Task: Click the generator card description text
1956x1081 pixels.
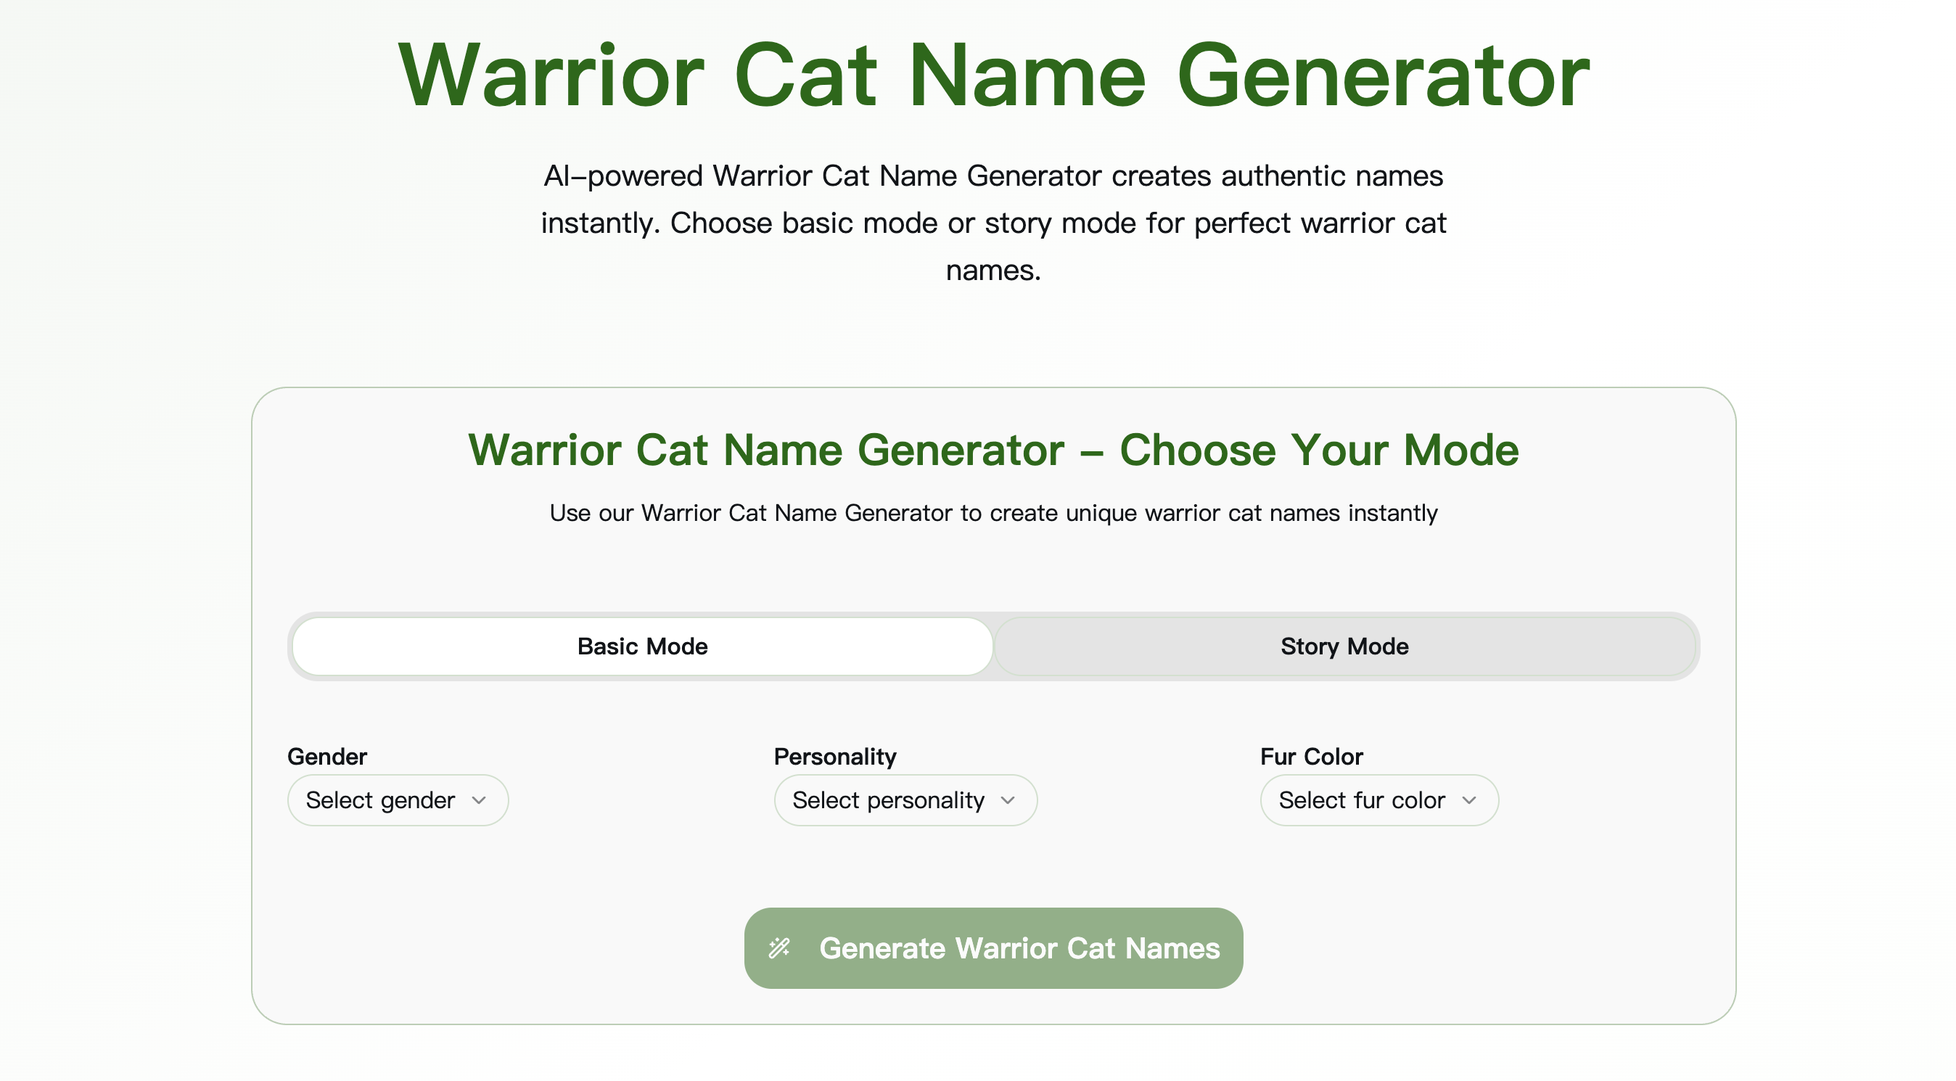Action: tap(992, 512)
